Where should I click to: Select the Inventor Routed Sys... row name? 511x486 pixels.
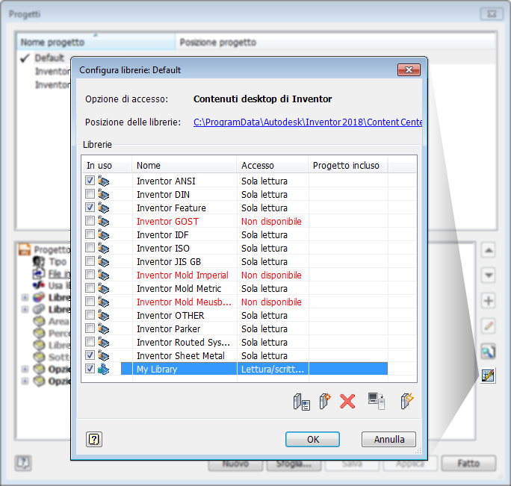[184, 343]
